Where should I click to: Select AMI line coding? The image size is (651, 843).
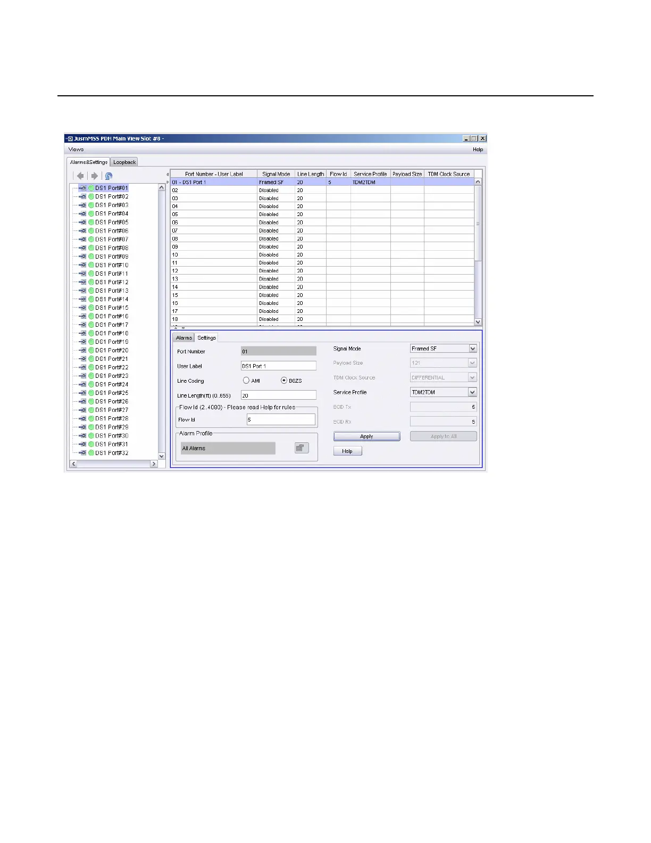pyautogui.click(x=246, y=381)
